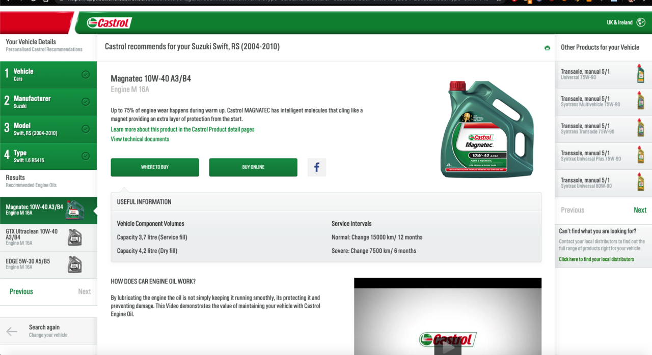Open View technical documents link
Viewport: 652px width, 355px height.
pos(140,139)
